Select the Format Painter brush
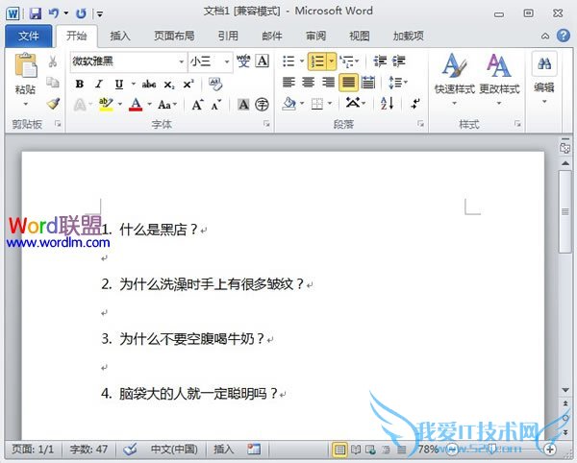This screenshot has width=577, height=463. pos(53,104)
